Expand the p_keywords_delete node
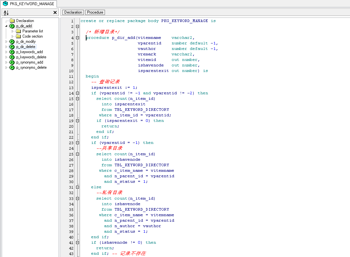 tap(6, 57)
